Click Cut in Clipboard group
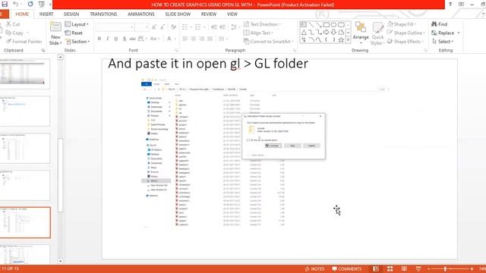The height and width of the screenshot is (273, 486). [x=13, y=24]
